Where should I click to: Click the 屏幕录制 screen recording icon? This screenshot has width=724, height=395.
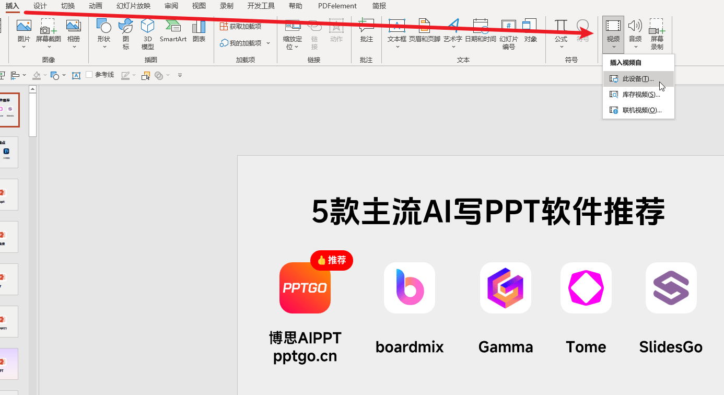(x=657, y=26)
